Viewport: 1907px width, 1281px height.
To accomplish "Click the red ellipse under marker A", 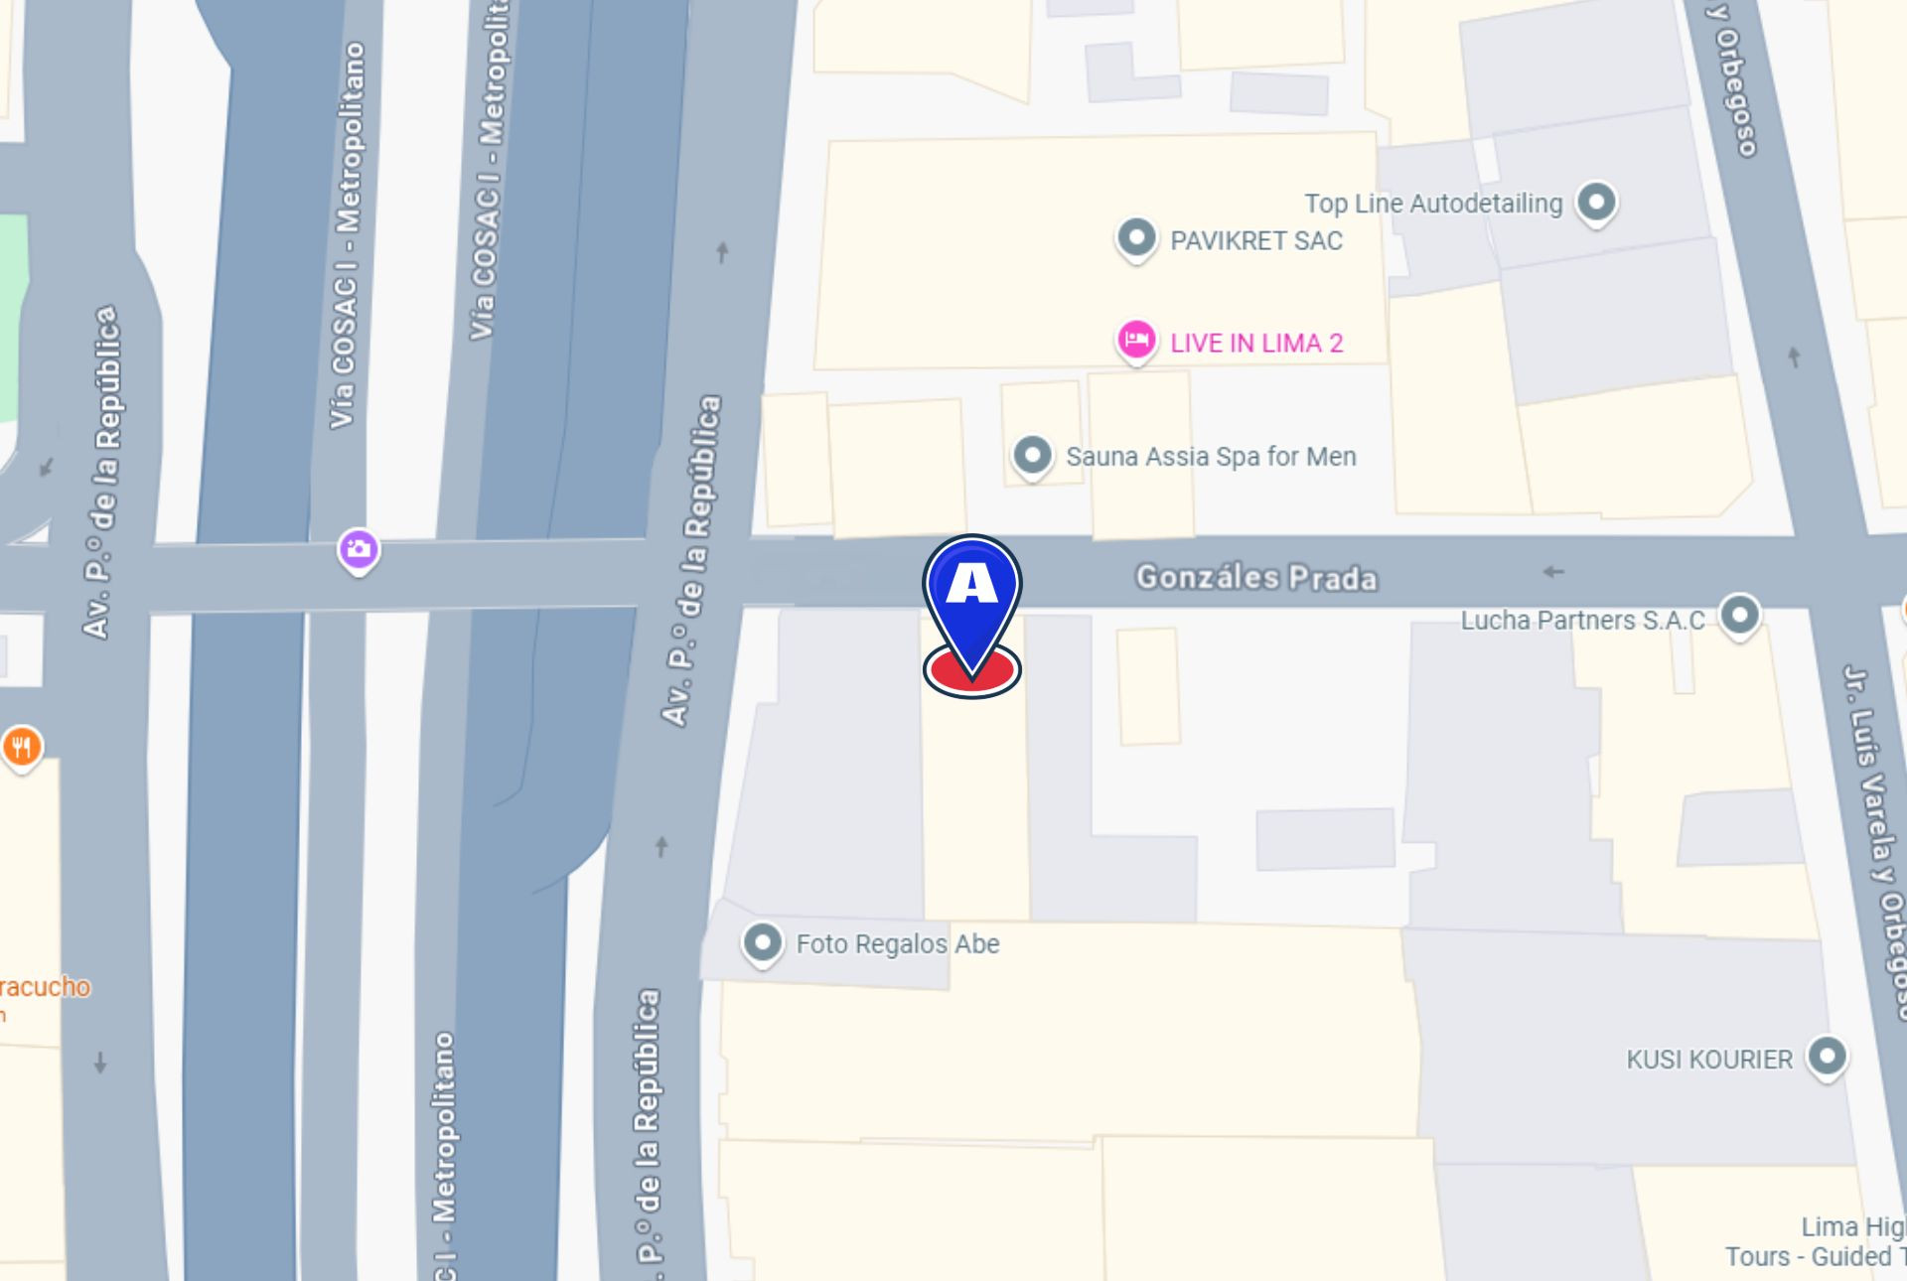I will point(971,671).
